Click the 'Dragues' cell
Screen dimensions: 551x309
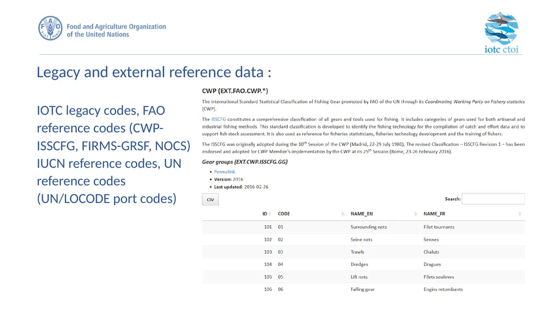[432, 264]
